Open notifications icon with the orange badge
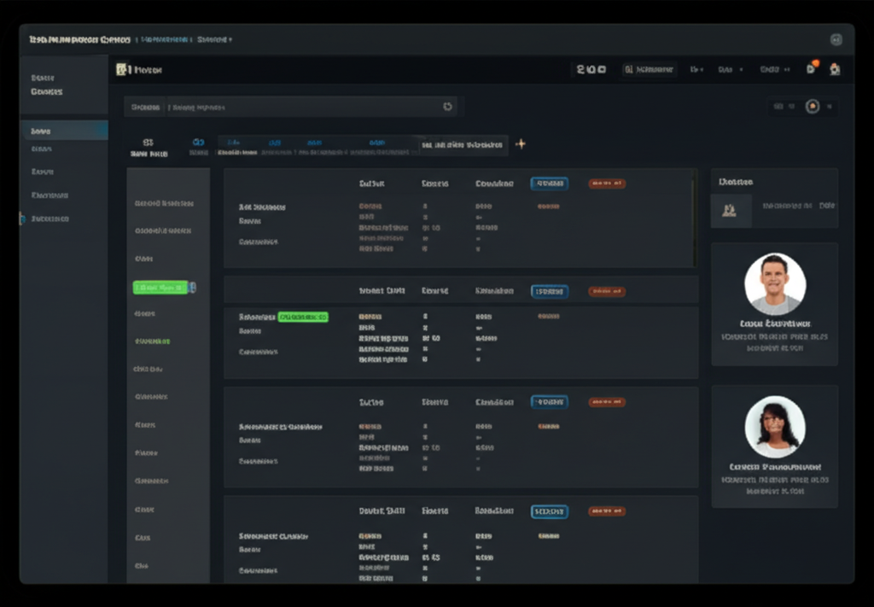 click(x=812, y=68)
